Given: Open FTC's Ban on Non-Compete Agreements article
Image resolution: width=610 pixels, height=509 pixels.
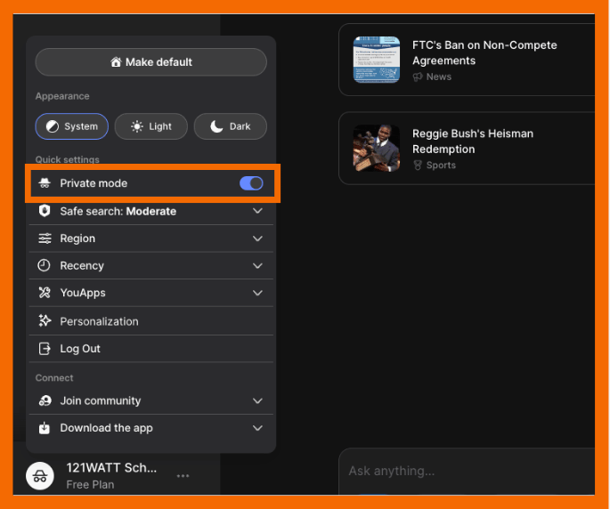Looking at the screenshot, I should click(484, 53).
